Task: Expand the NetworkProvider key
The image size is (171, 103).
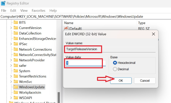Action: click(x=11, y=60)
